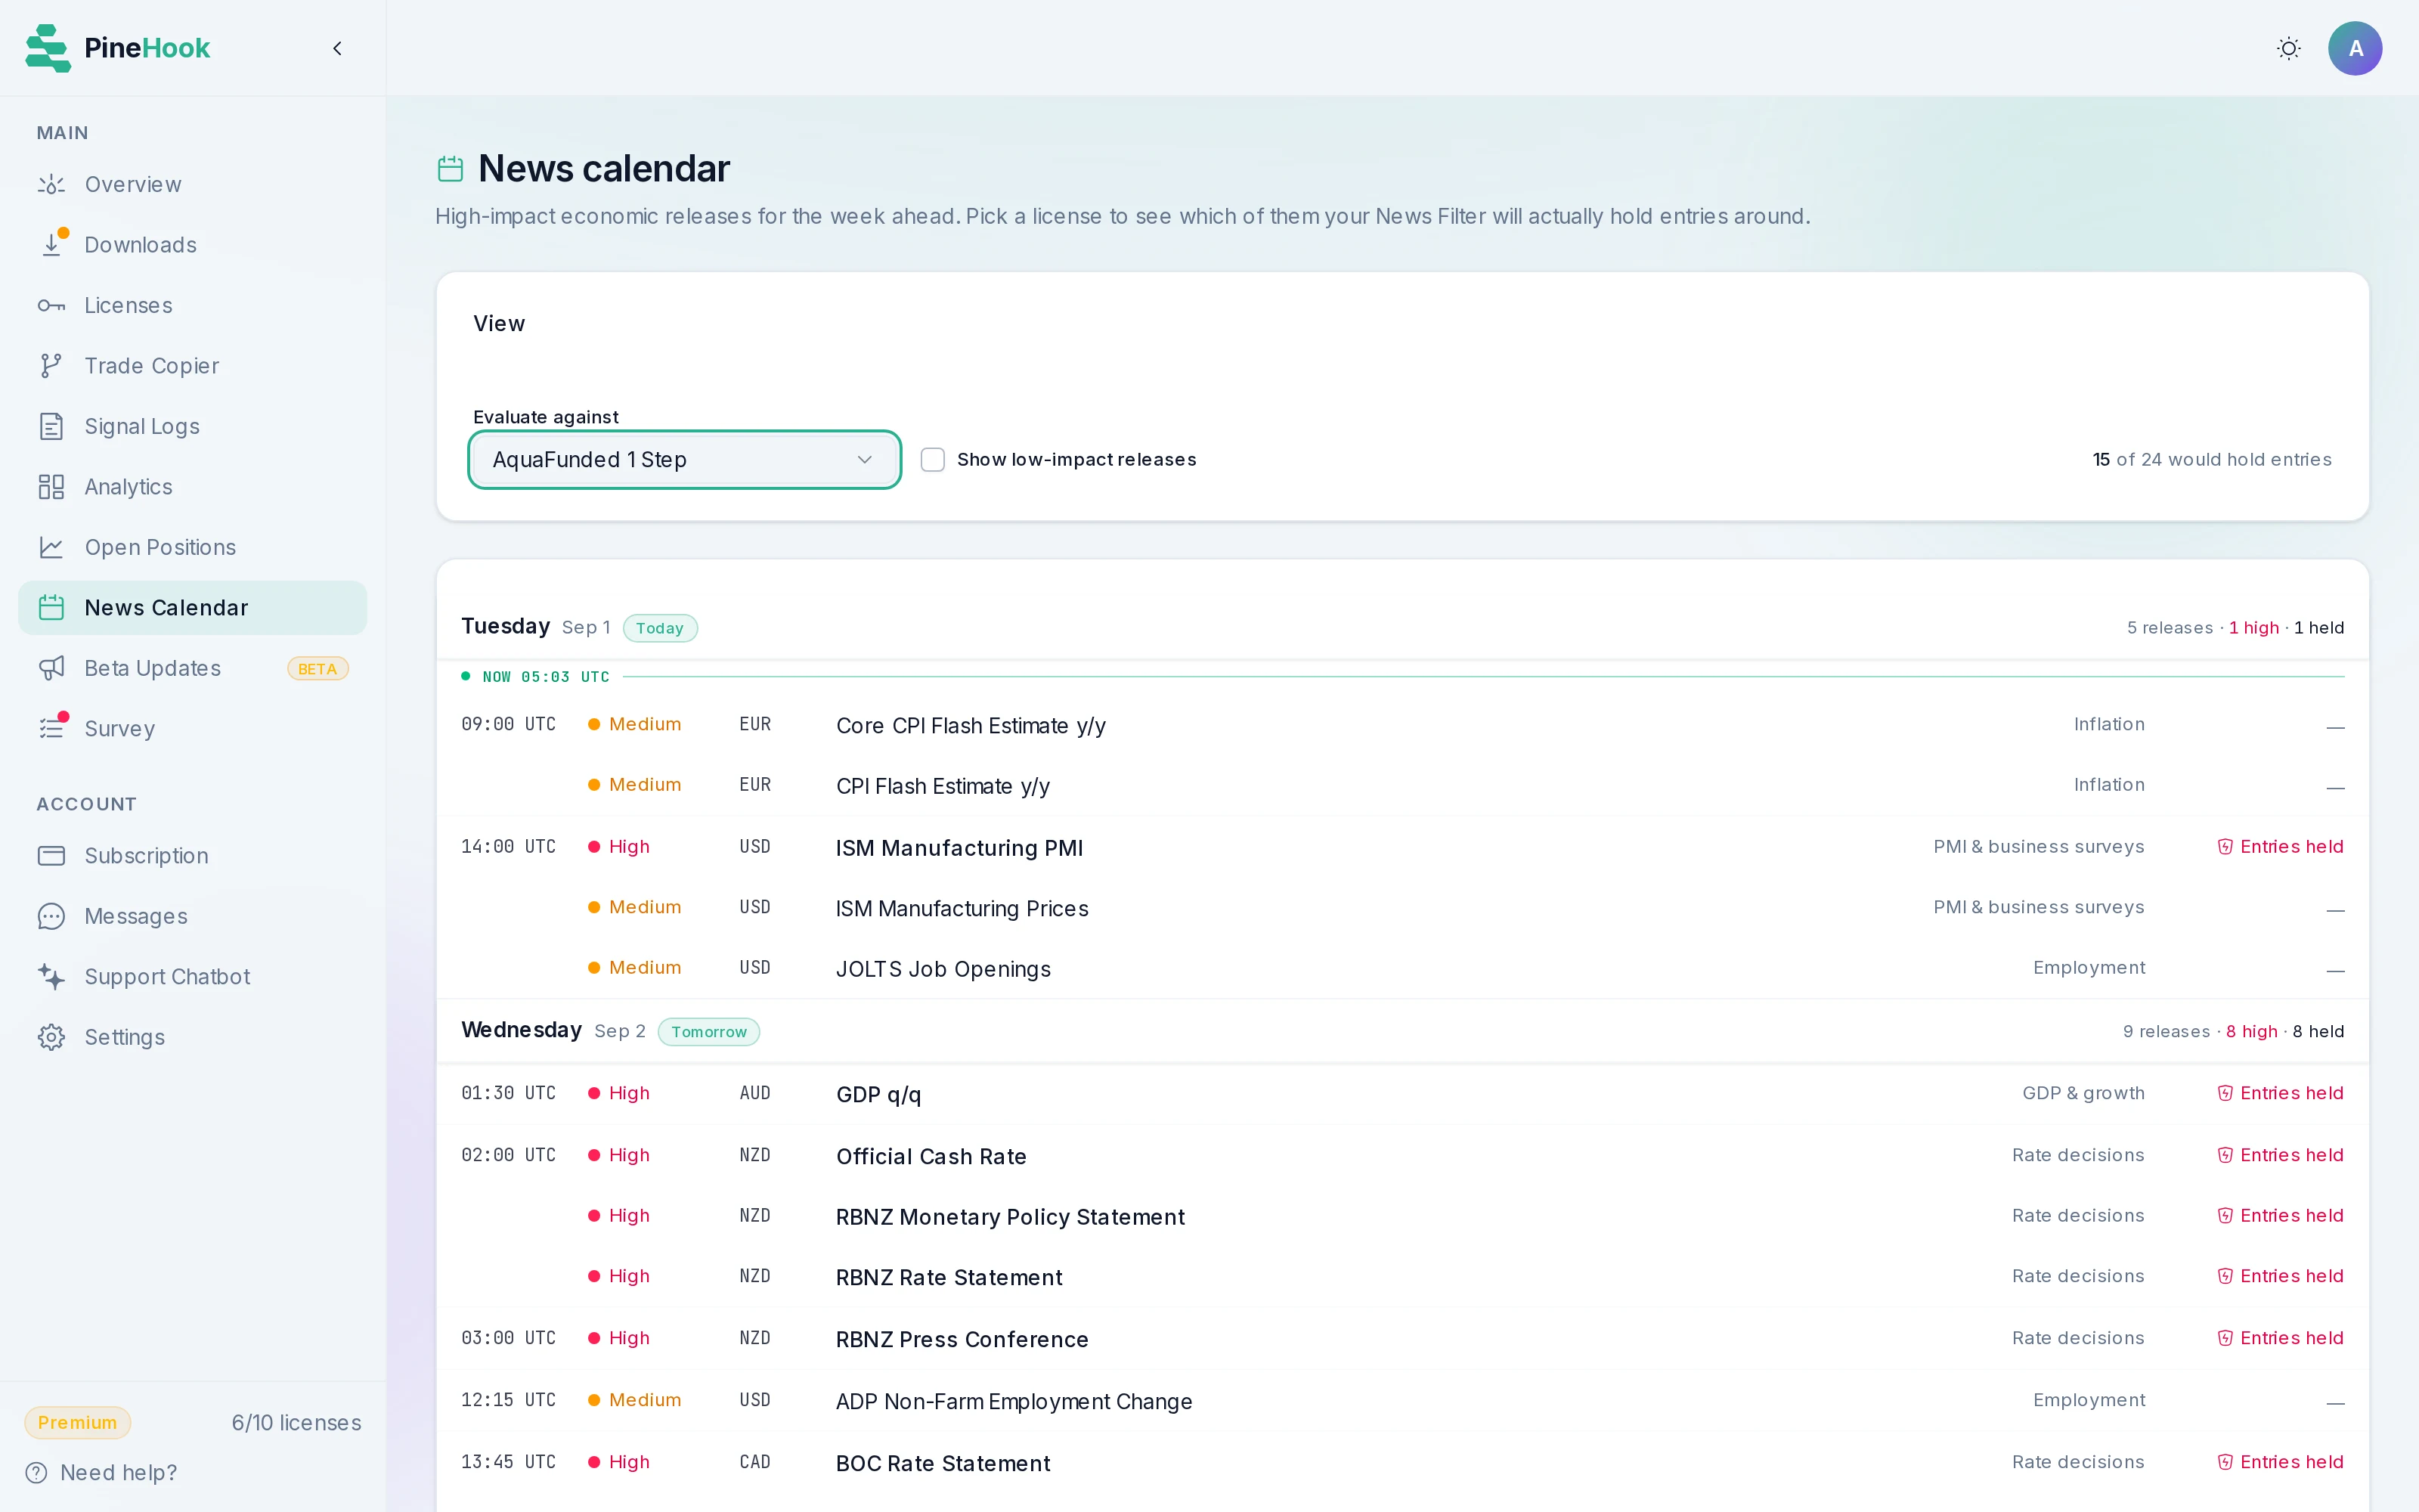
Task: Click the Show low-impact releases label
Action: point(1076,460)
